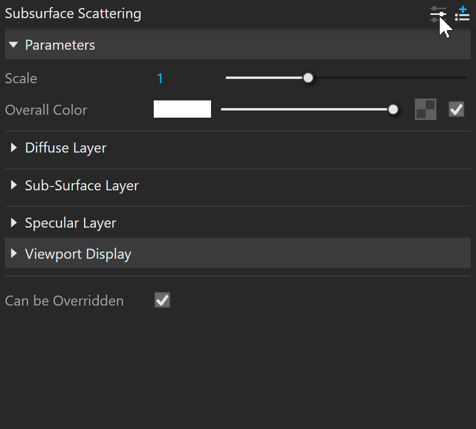This screenshot has height=429, width=476.
Task: Select the Diffuse Layer label
Action: click(x=65, y=148)
